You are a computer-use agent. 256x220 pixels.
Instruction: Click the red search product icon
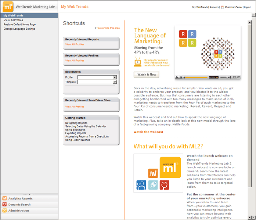(165, 185)
